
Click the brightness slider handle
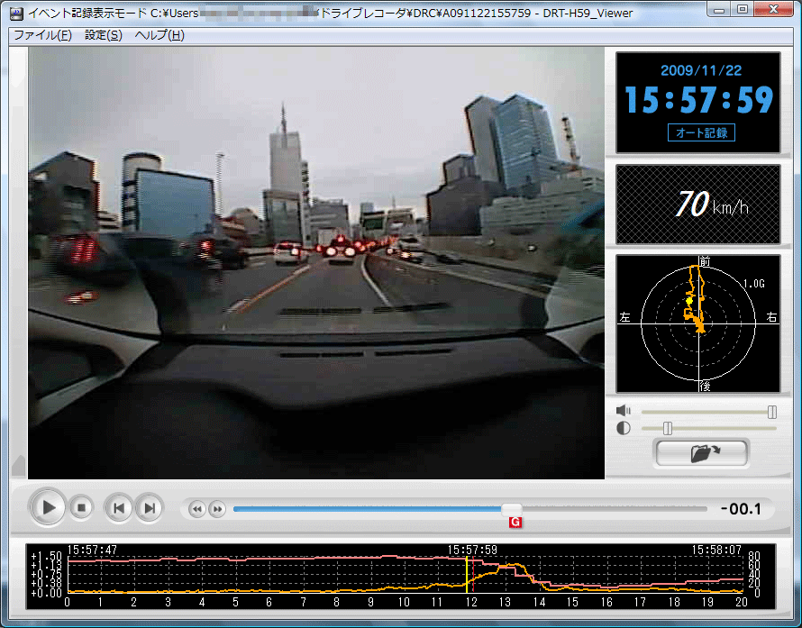668,429
